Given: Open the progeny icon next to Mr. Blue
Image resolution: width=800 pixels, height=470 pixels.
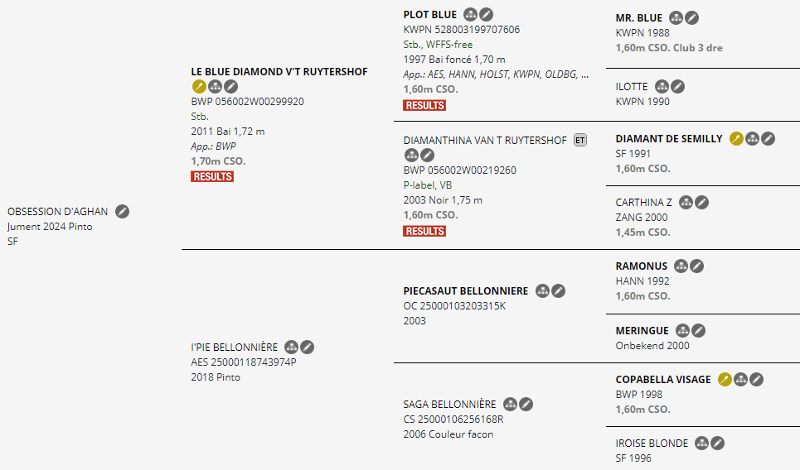Looking at the screenshot, I should click(x=676, y=18).
